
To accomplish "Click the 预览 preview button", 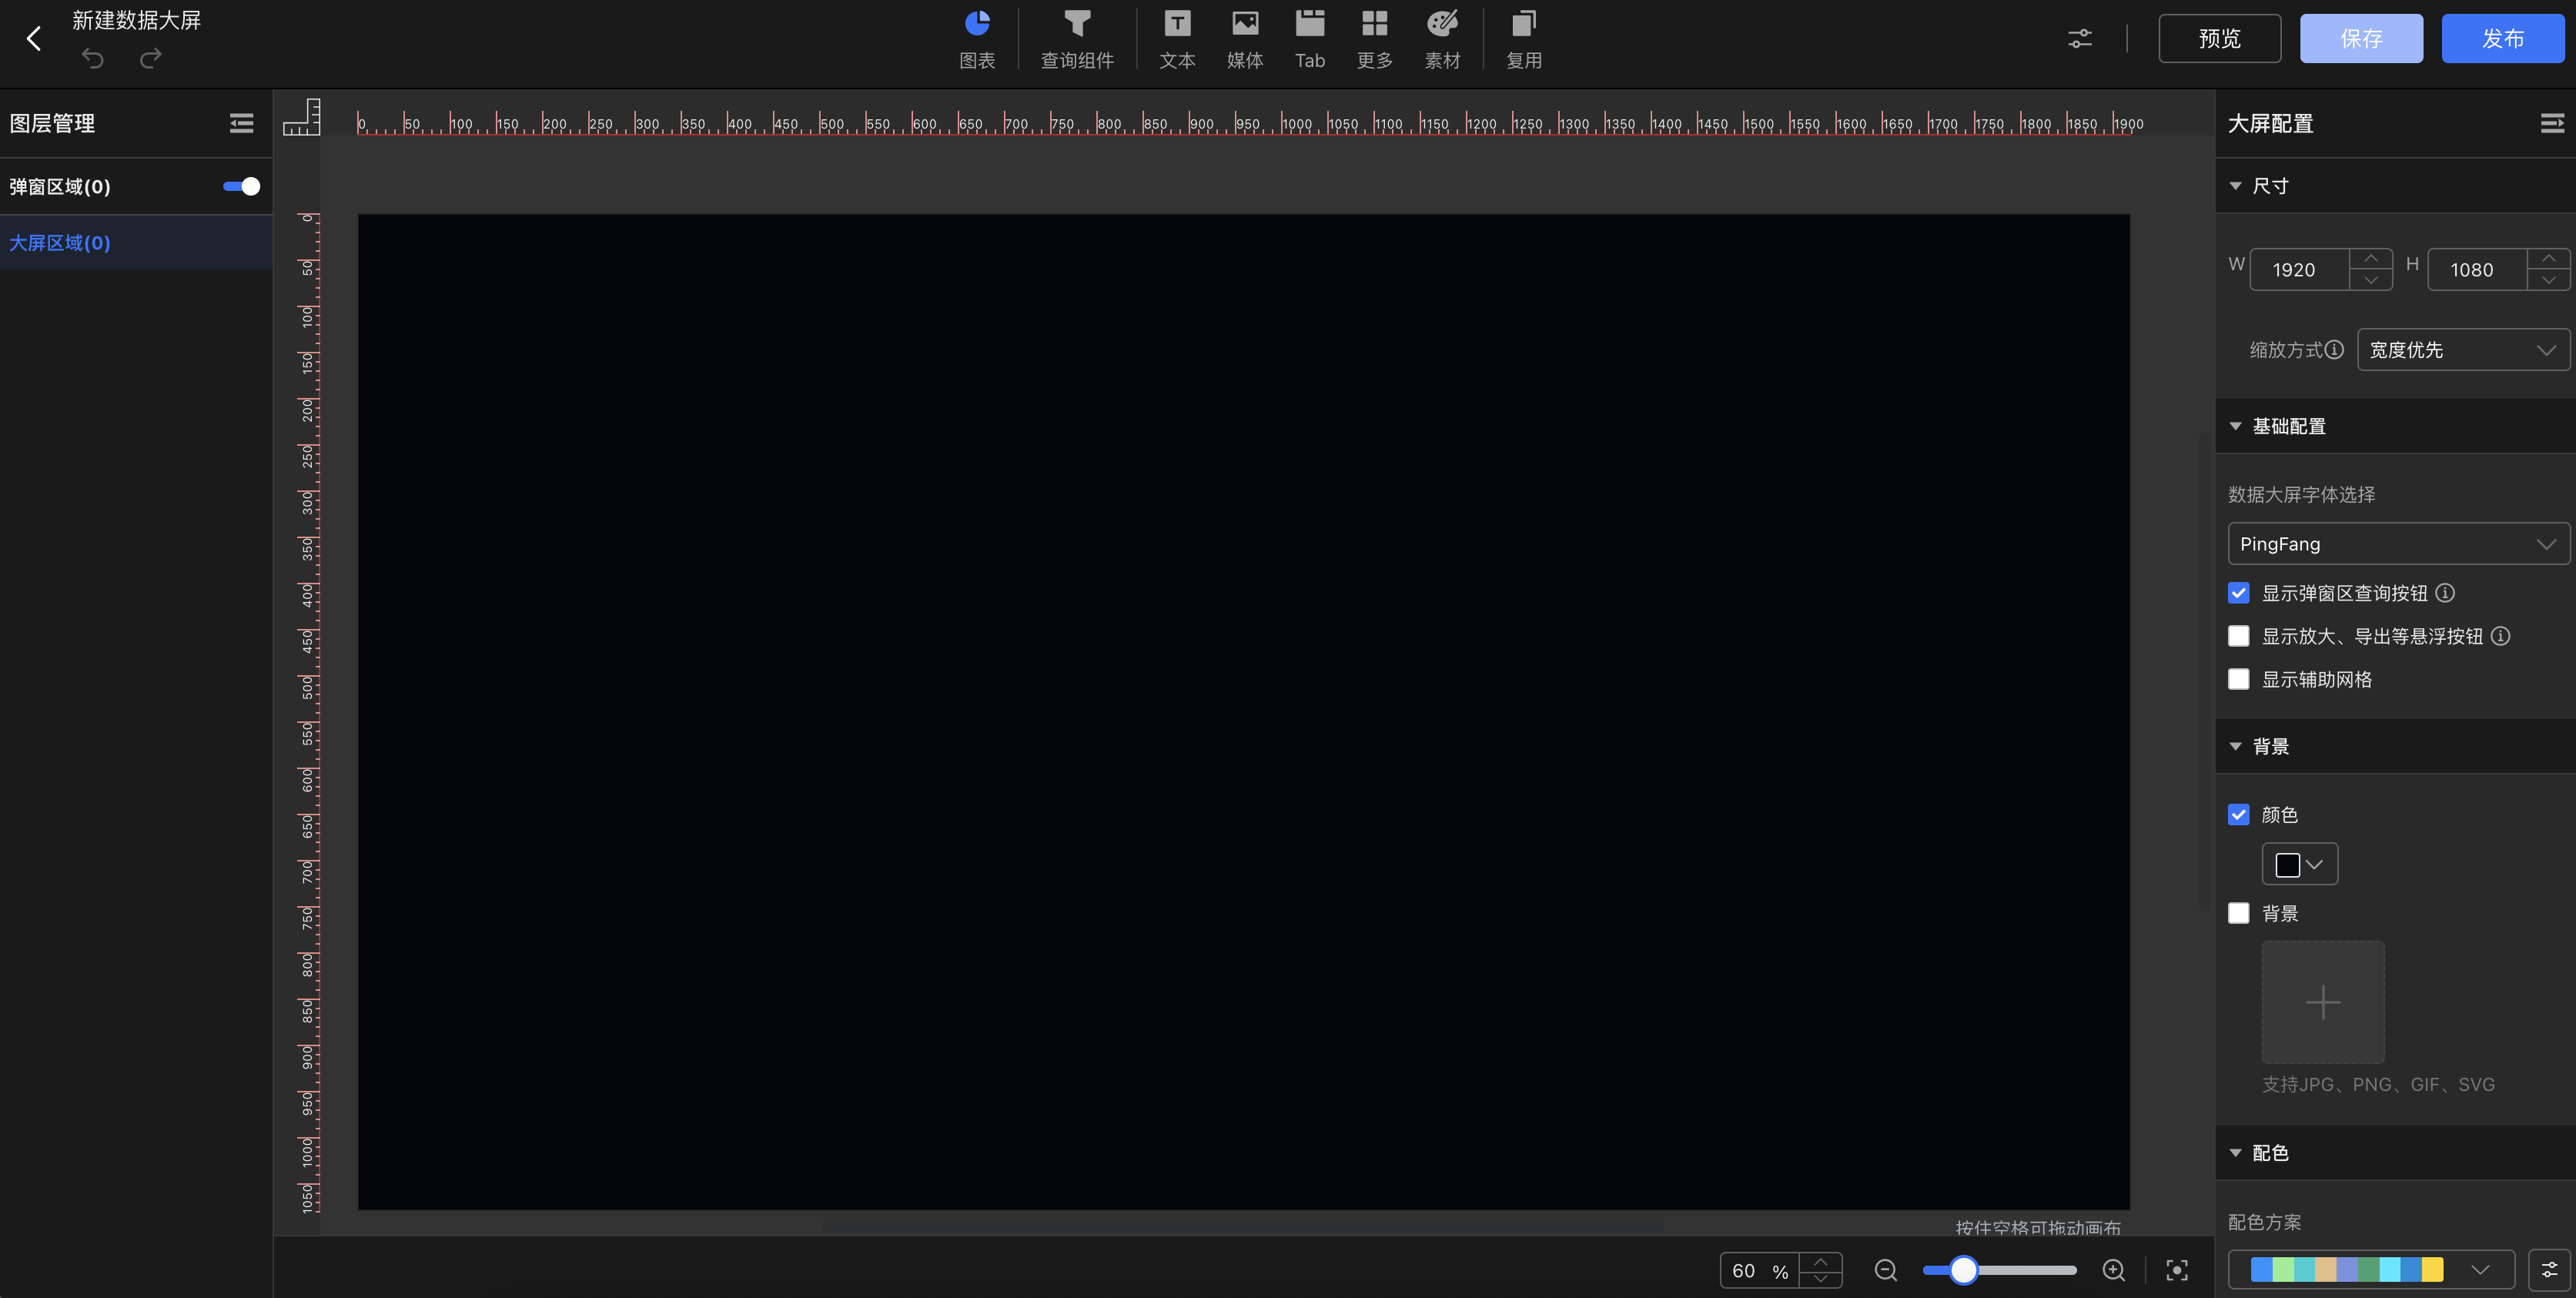I will pos(2219,39).
